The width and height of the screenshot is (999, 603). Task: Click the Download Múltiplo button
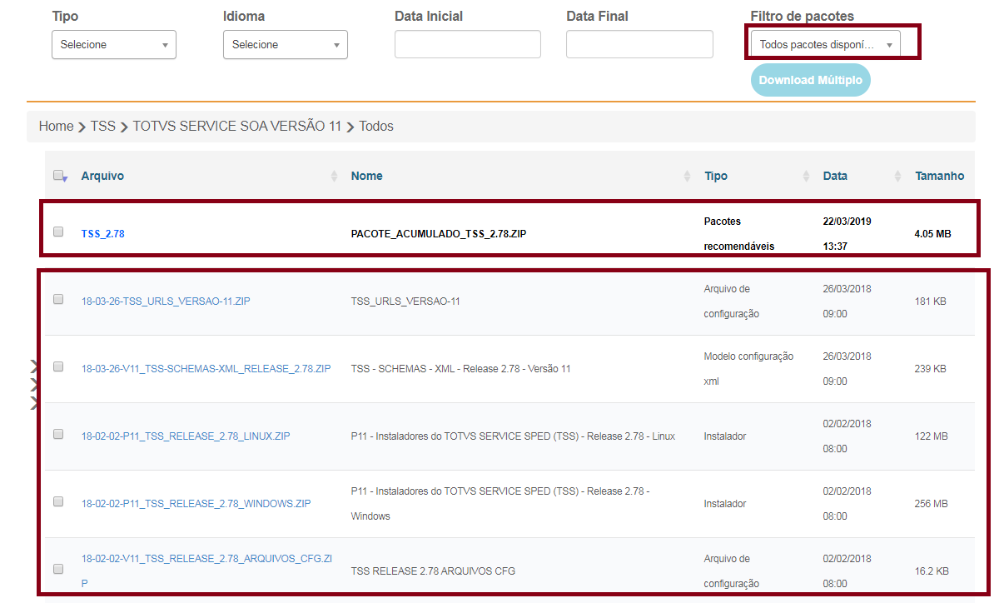(x=810, y=81)
